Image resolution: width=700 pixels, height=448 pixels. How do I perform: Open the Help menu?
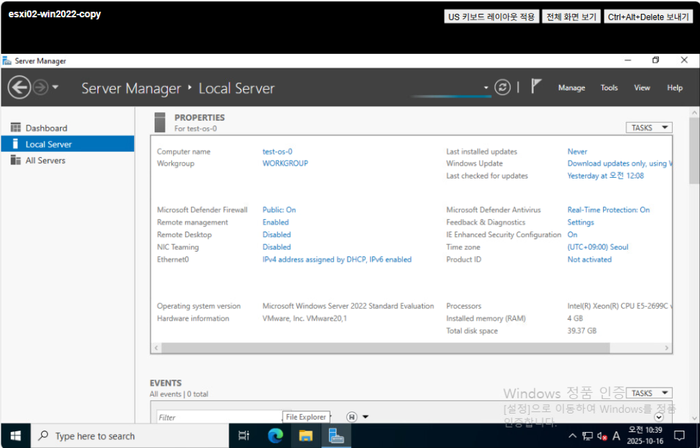tap(675, 88)
